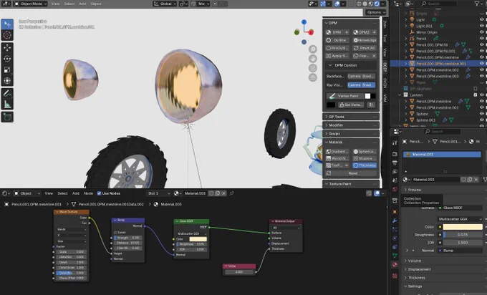
Task: Open the viewport View menu
Action: pos(56,4)
